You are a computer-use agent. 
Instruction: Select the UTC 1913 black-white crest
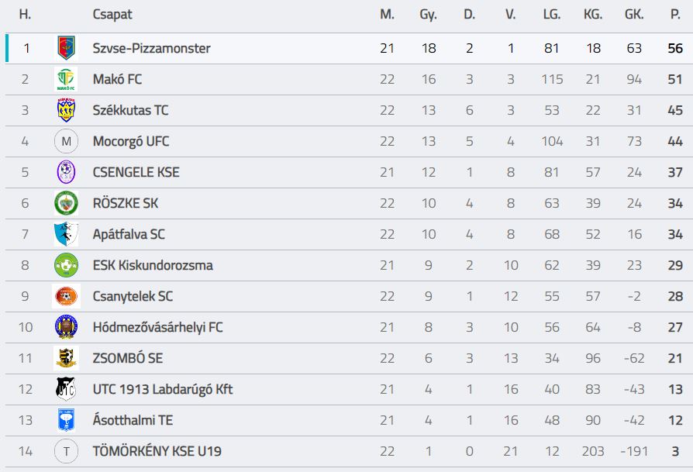coord(67,389)
